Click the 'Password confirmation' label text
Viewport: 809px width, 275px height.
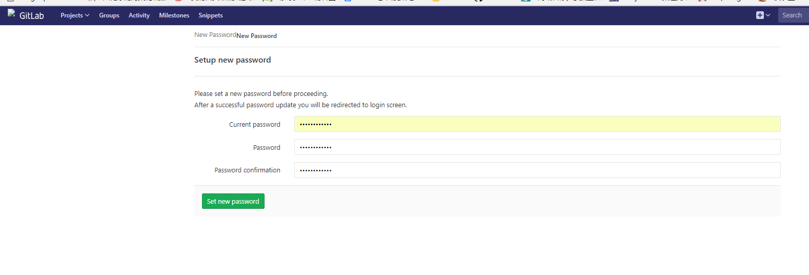coord(247,170)
